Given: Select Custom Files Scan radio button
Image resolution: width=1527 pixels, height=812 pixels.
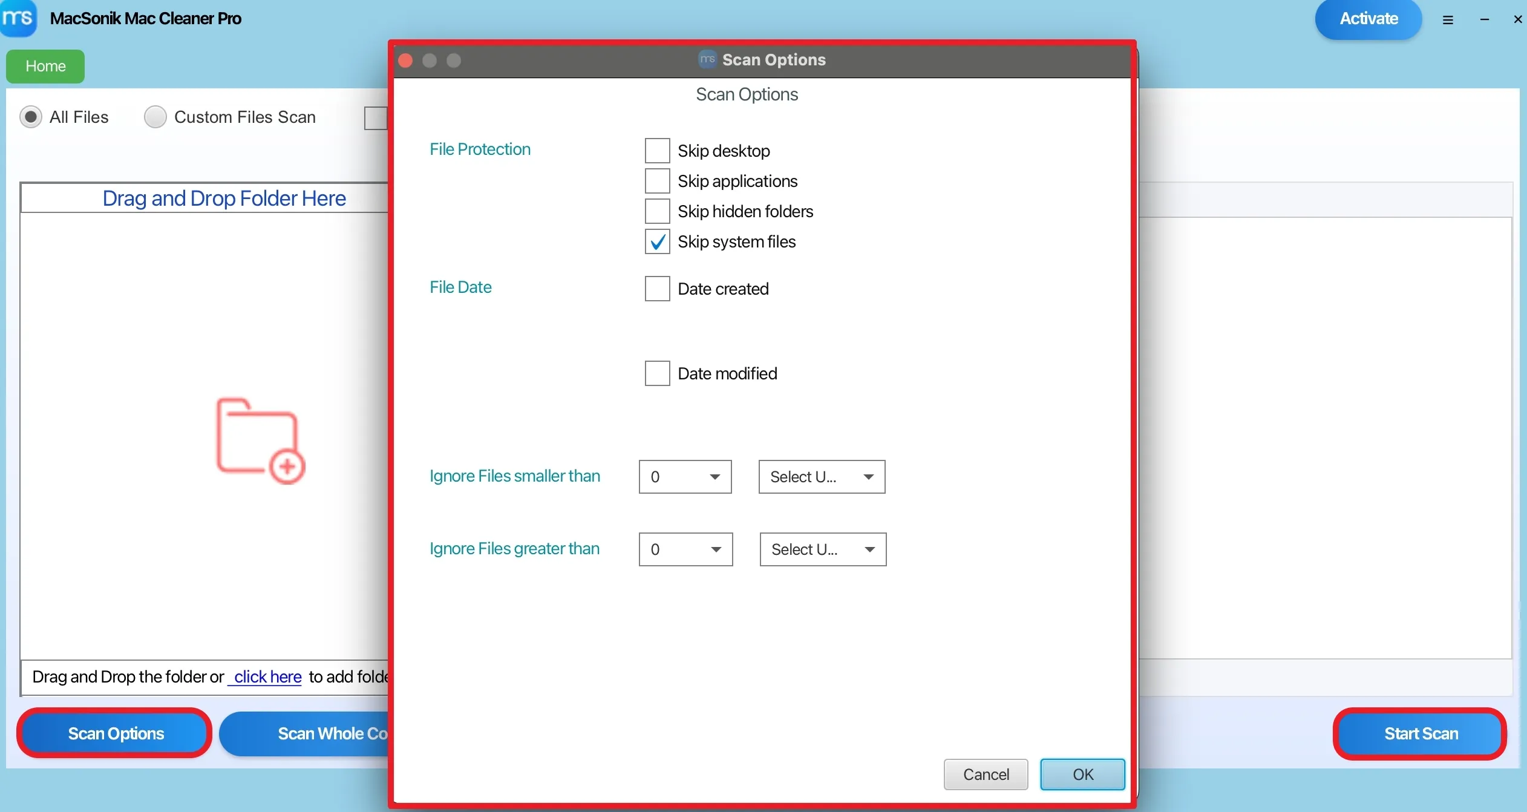Looking at the screenshot, I should (155, 117).
